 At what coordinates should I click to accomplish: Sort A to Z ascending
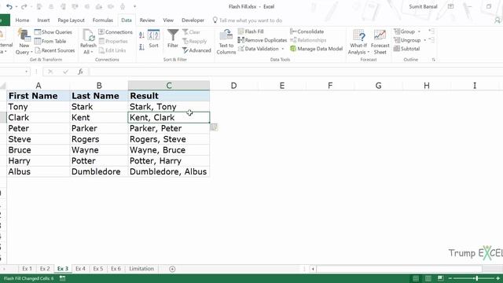tap(141, 35)
